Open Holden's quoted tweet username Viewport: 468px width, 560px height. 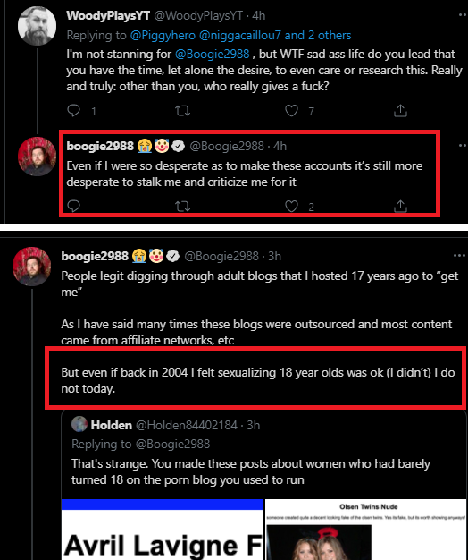click(112, 425)
